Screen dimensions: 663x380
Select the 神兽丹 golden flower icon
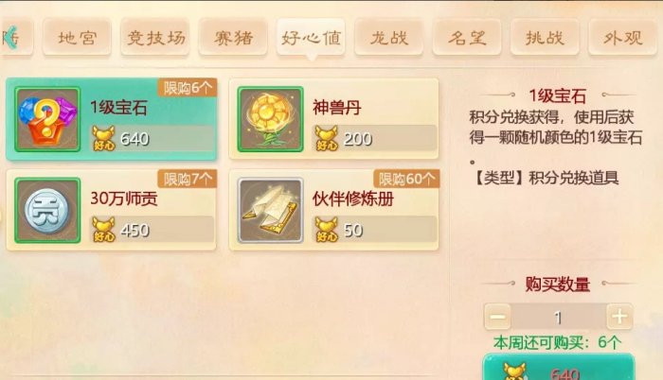click(x=271, y=119)
